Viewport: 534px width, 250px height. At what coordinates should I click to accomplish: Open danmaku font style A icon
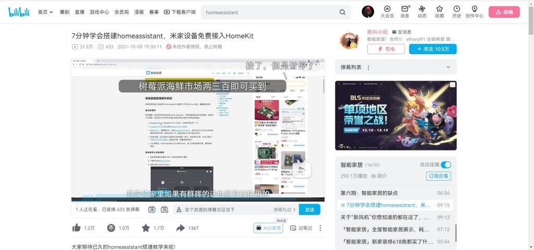pyautogui.click(x=179, y=209)
